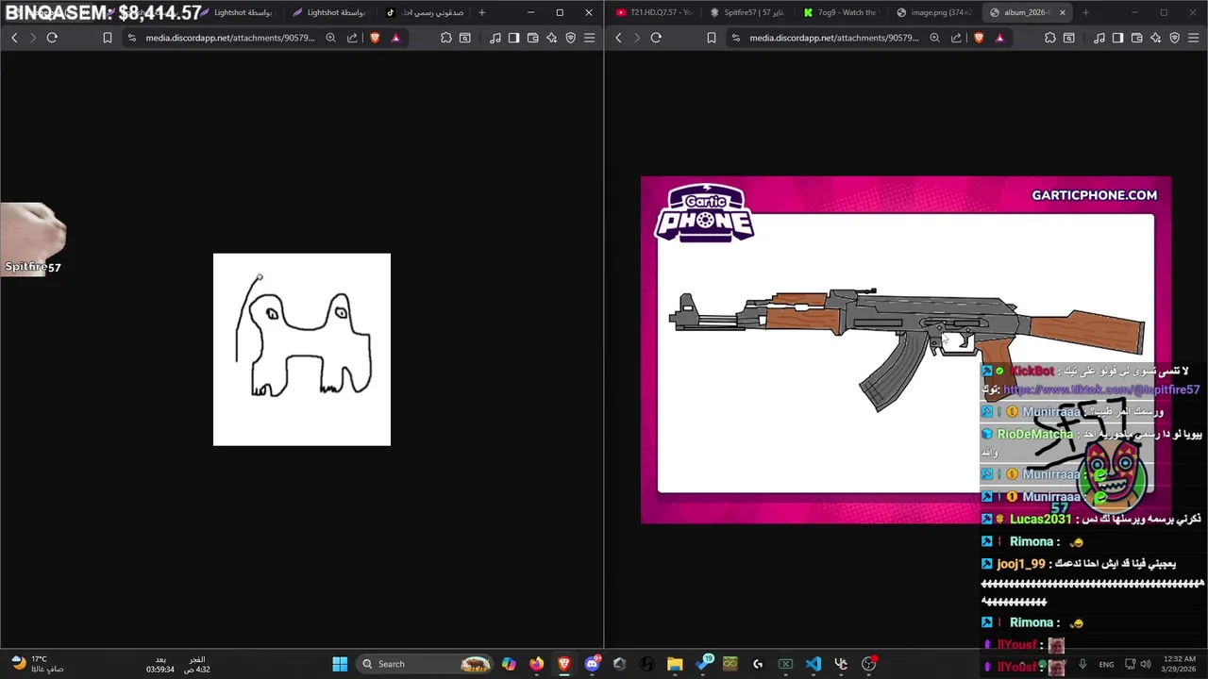Open Brave Rewards triangle in the right window
The height and width of the screenshot is (679, 1208).
999,38
